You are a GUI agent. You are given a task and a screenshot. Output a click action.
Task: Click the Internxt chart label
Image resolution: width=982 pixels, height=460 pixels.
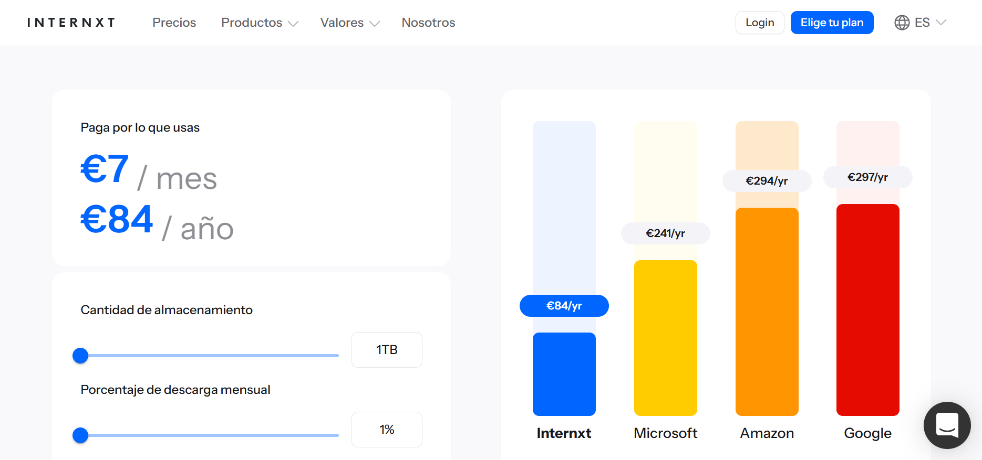(x=564, y=433)
